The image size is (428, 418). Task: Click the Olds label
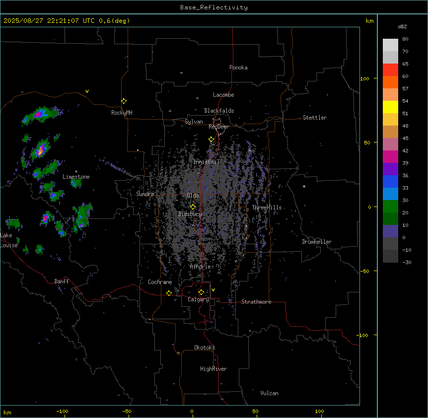click(x=193, y=196)
